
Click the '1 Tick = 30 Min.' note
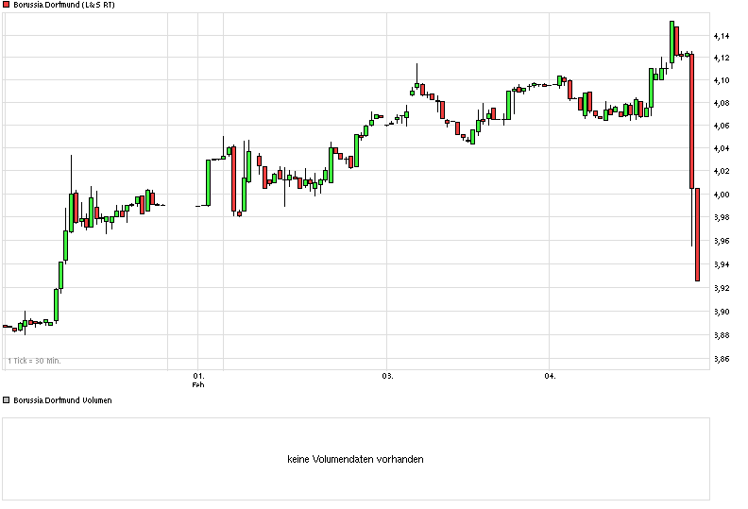pyautogui.click(x=34, y=361)
